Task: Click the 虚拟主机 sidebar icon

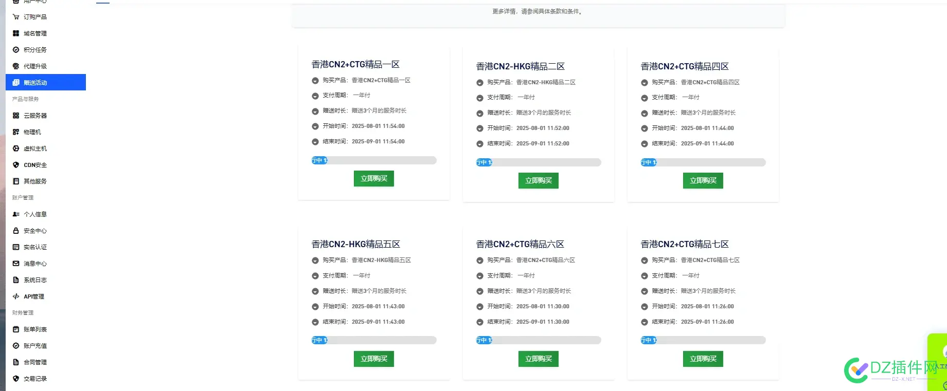Action: point(16,148)
